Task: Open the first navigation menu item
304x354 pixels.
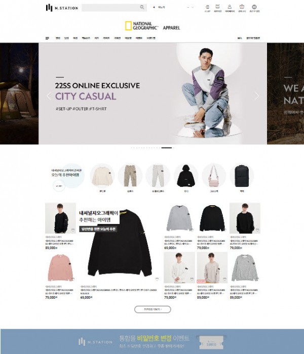Action: pos(58,38)
